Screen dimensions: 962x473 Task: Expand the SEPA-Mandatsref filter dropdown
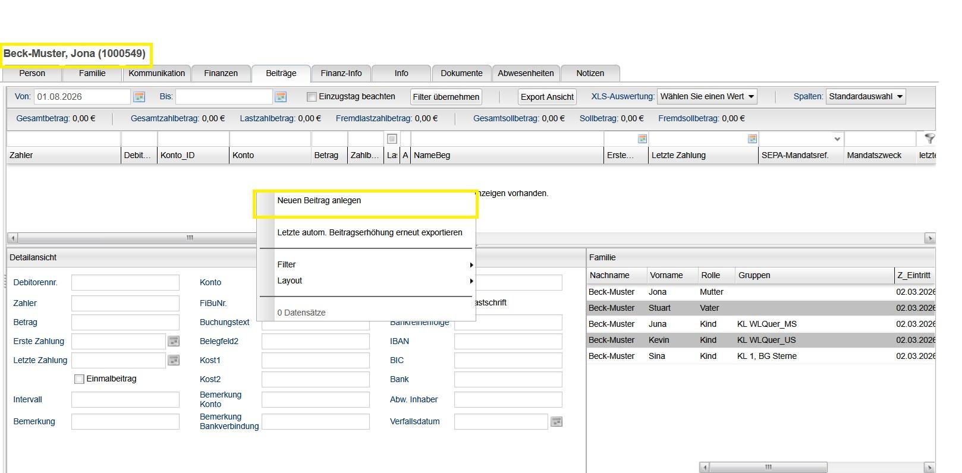837,139
